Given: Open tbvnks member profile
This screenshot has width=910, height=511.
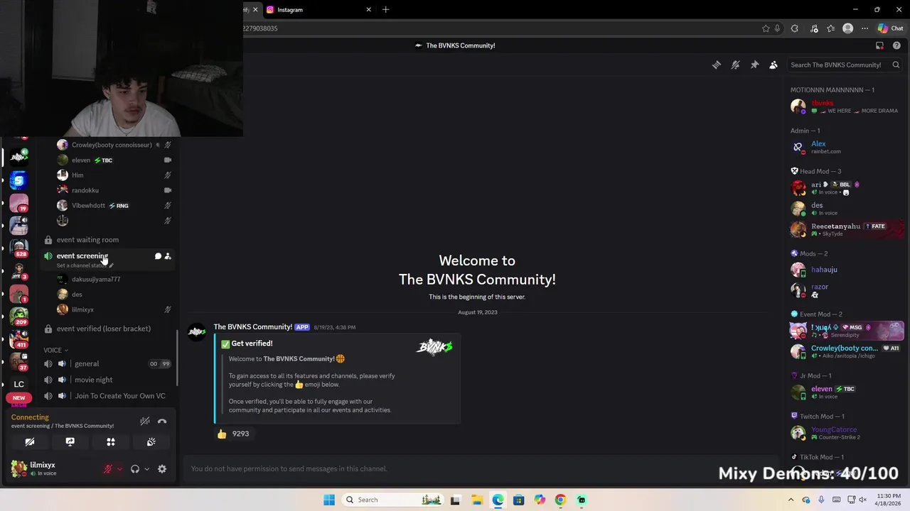Looking at the screenshot, I should (x=846, y=106).
